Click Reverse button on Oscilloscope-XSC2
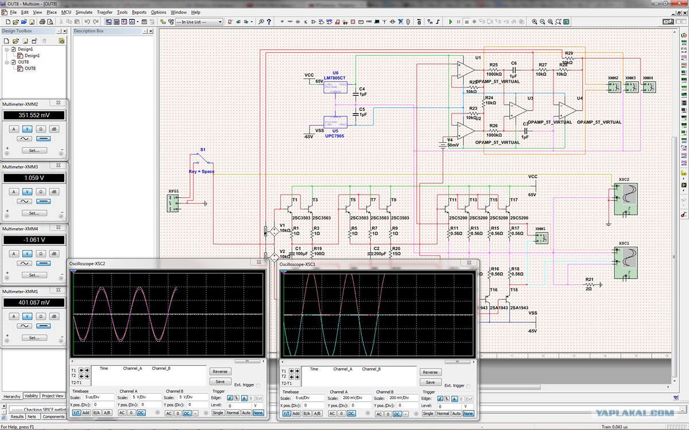This screenshot has height=430, width=689. (220, 372)
